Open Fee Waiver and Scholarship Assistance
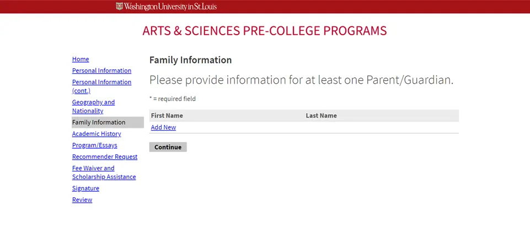The height and width of the screenshot is (243, 530). click(104, 172)
